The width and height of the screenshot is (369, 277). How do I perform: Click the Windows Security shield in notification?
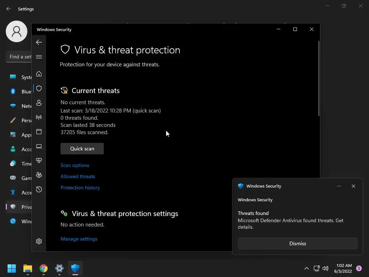tap(240, 186)
